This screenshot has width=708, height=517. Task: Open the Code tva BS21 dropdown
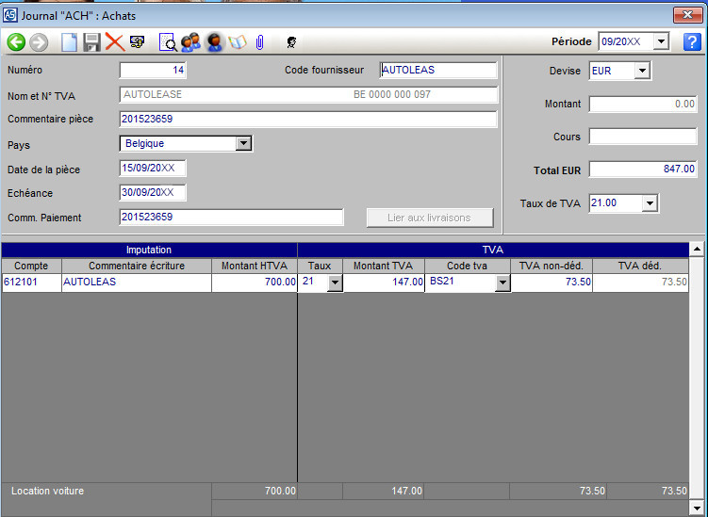502,283
